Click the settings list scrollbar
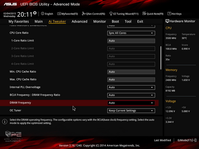Screen dimensions: 199x149 click(161, 58)
